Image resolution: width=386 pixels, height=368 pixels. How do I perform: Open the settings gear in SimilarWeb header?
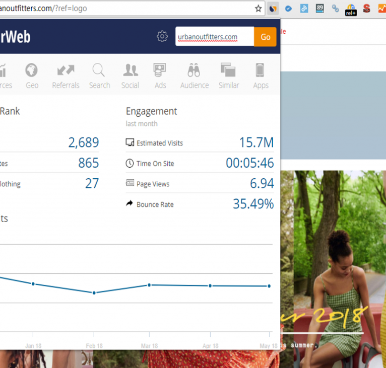click(x=162, y=36)
